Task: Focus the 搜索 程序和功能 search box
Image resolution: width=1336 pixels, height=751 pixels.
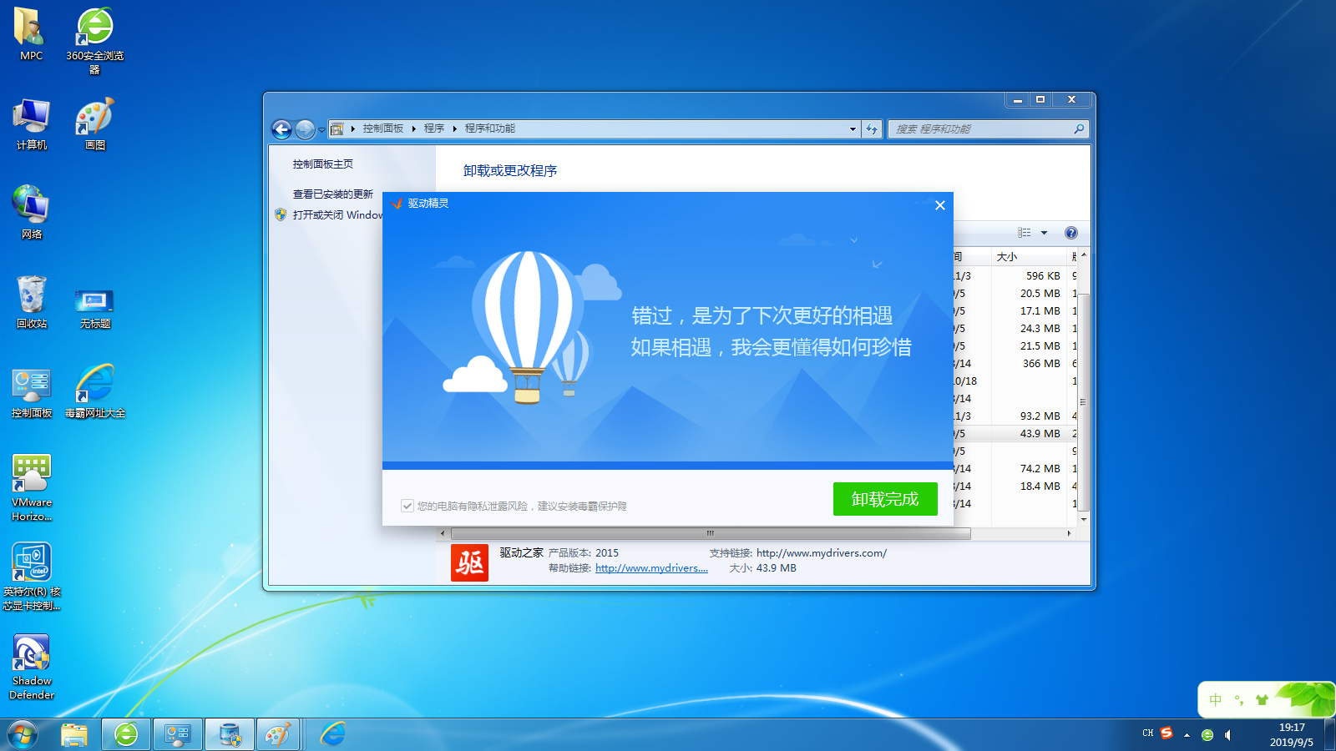Action: coord(989,129)
